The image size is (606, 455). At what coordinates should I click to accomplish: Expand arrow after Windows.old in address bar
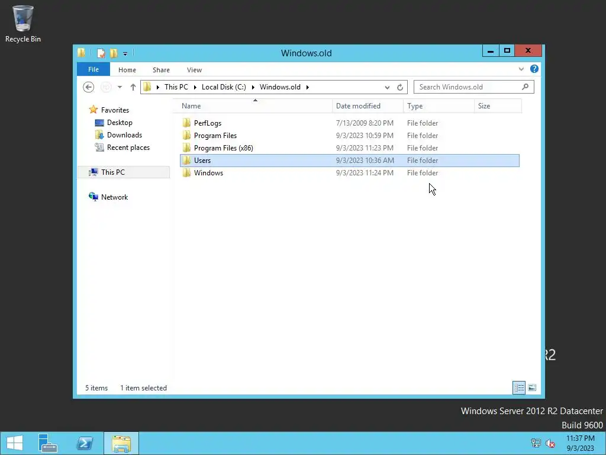click(308, 87)
